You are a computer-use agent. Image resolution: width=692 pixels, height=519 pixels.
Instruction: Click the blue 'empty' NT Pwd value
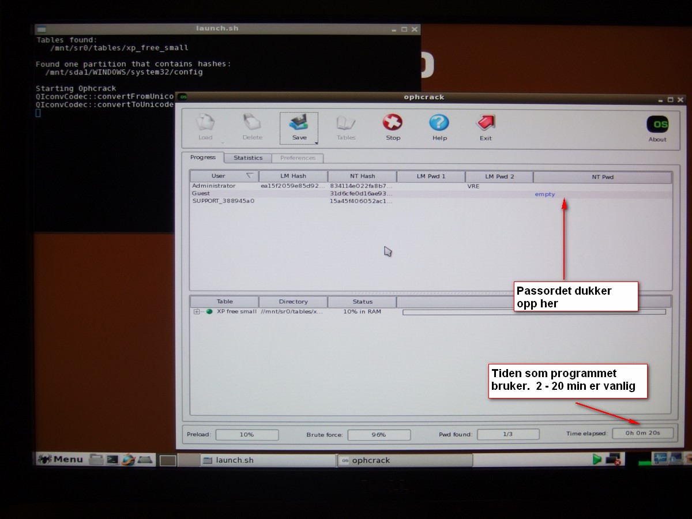(x=545, y=194)
